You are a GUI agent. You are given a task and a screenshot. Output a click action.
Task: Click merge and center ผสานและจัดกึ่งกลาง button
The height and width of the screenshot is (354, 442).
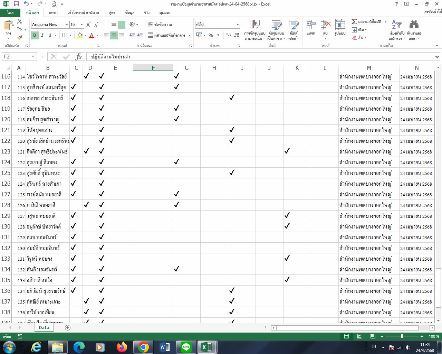point(167,35)
